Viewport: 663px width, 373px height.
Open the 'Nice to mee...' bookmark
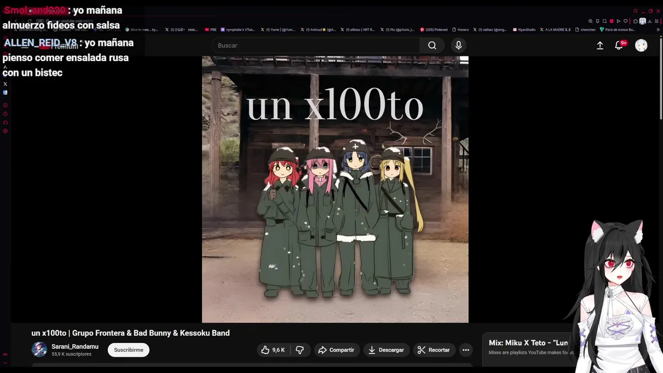coord(141,30)
